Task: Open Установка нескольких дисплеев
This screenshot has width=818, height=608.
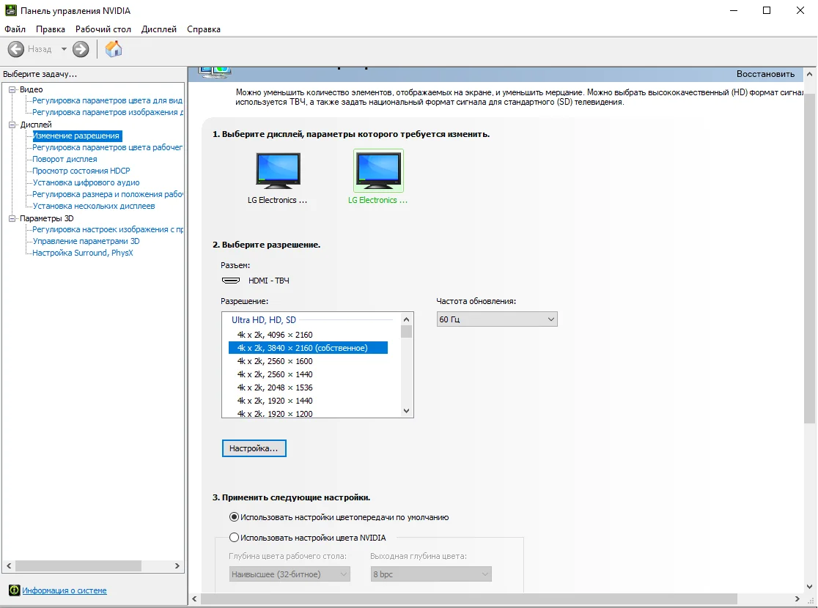Action: [x=94, y=206]
